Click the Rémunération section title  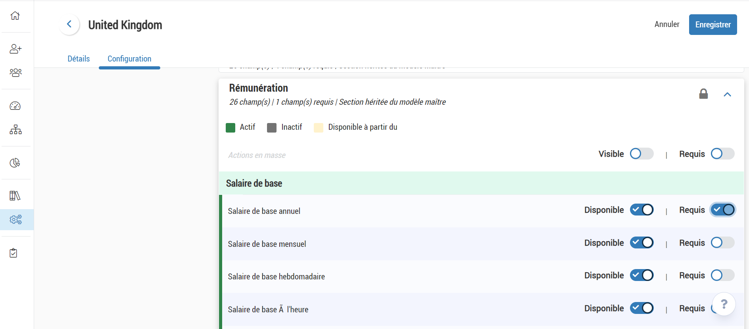[x=259, y=88]
